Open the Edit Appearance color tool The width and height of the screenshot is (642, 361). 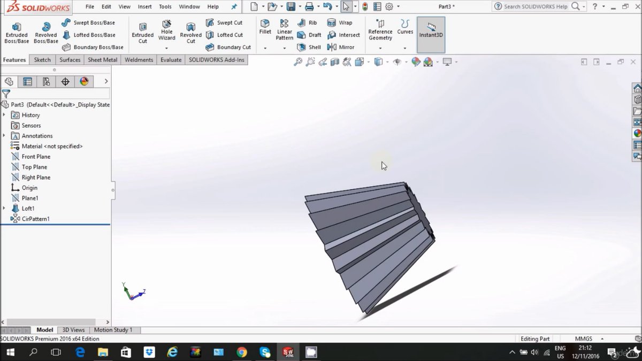click(x=416, y=62)
